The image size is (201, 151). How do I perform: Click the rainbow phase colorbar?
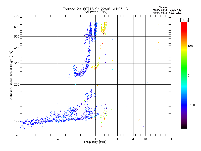coord(184,75)
